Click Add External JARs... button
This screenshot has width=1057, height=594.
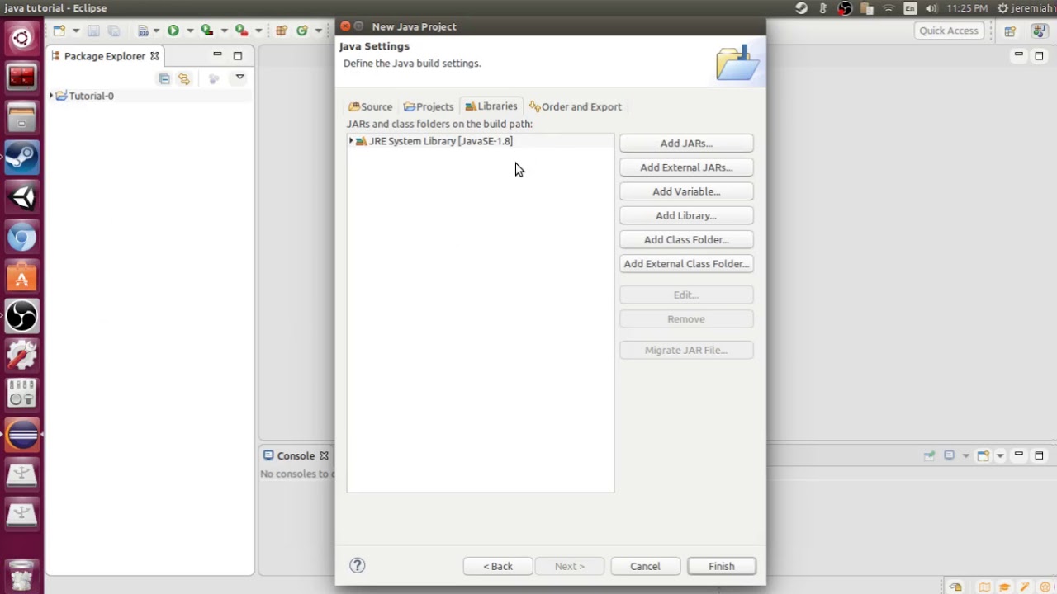[x=686, y=167]
